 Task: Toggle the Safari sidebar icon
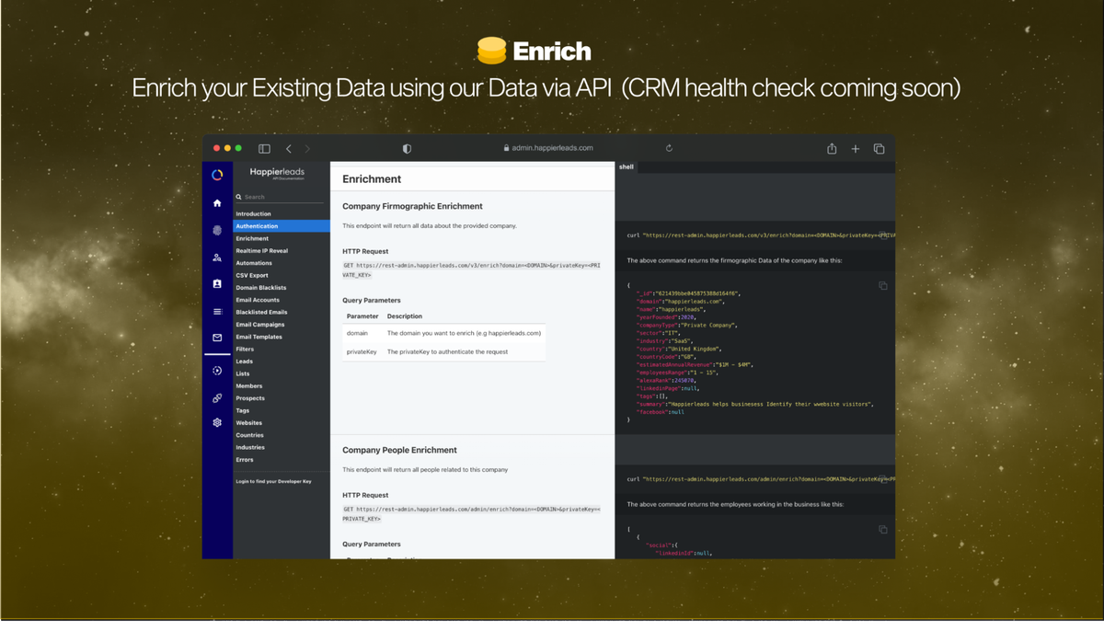(264, 148)
